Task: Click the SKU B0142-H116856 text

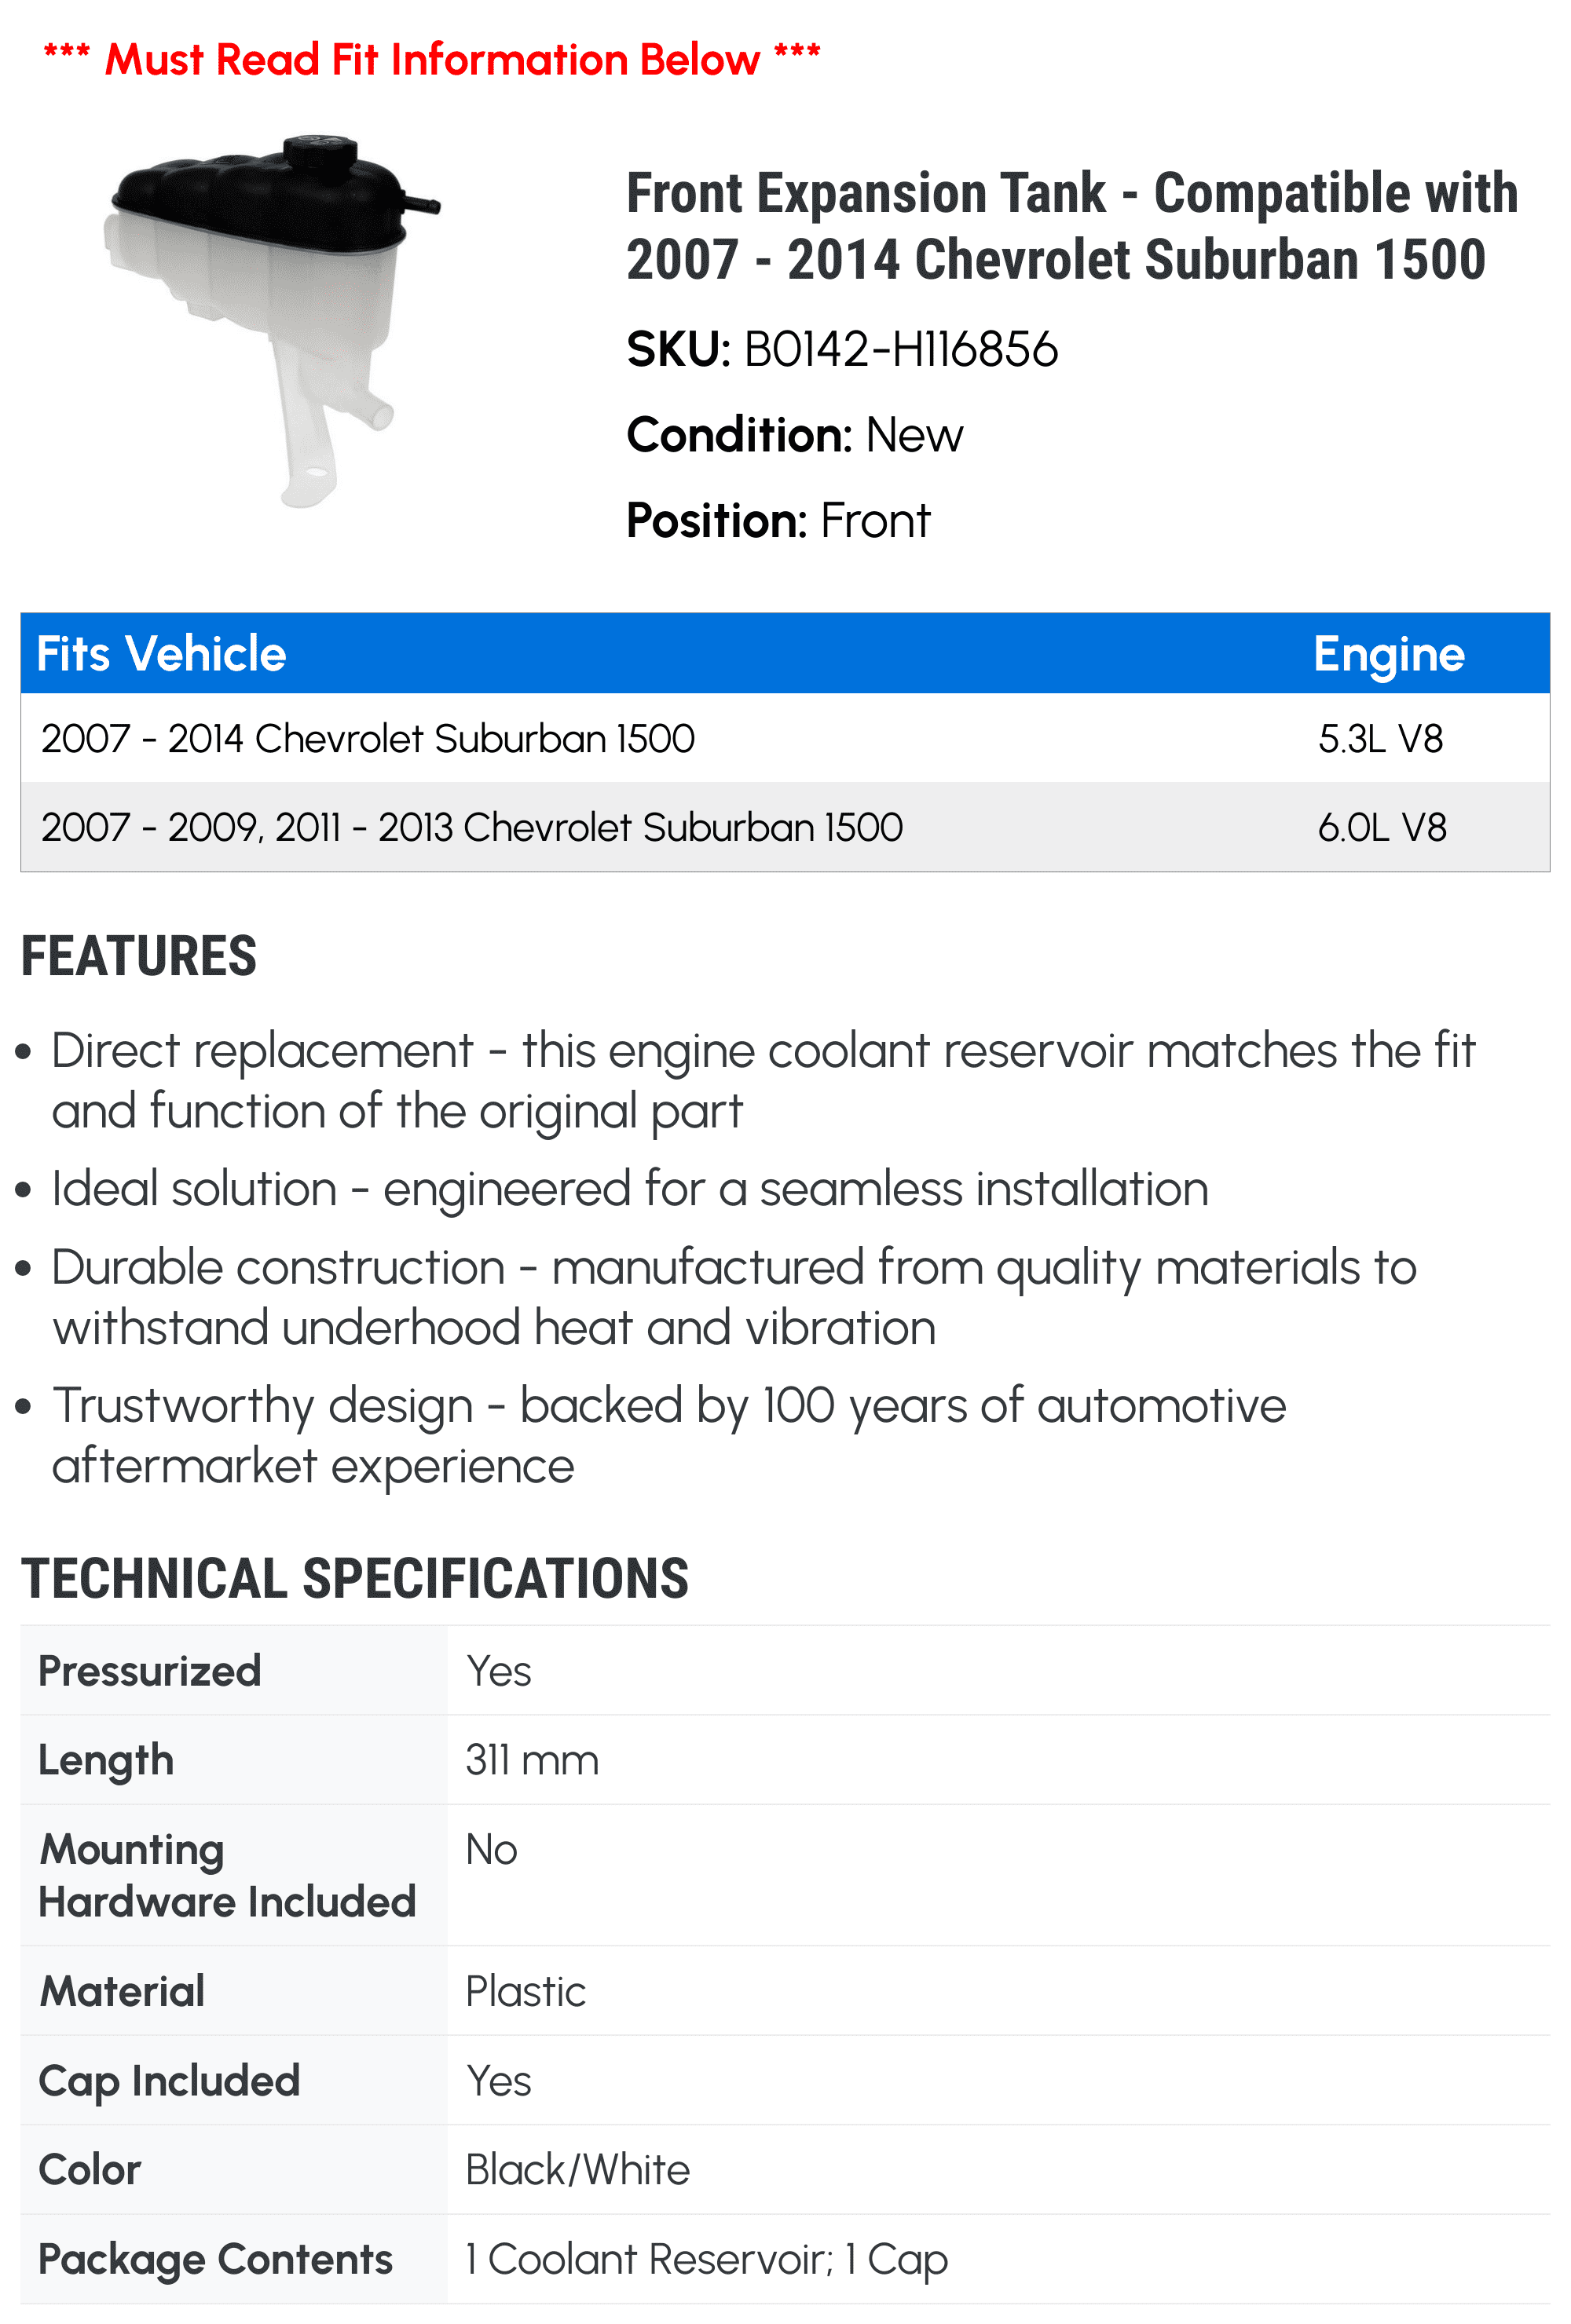Action: [x=841, y=350]
